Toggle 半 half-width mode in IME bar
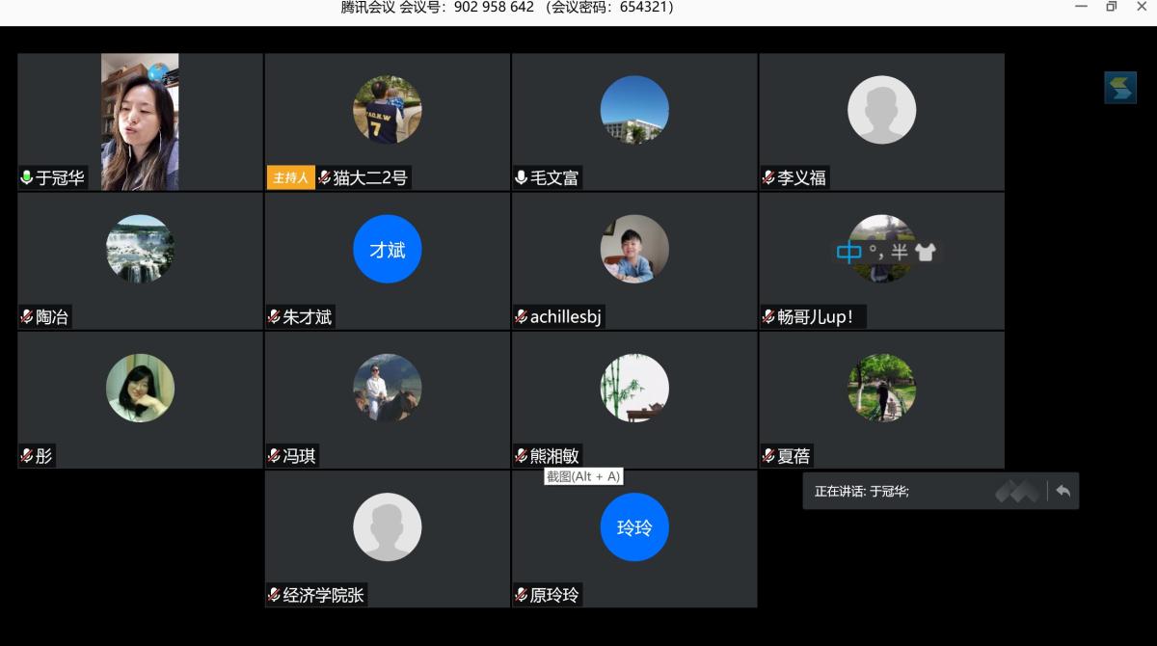The width and height of the screenshot is (1157, 646). pos(899,253)
